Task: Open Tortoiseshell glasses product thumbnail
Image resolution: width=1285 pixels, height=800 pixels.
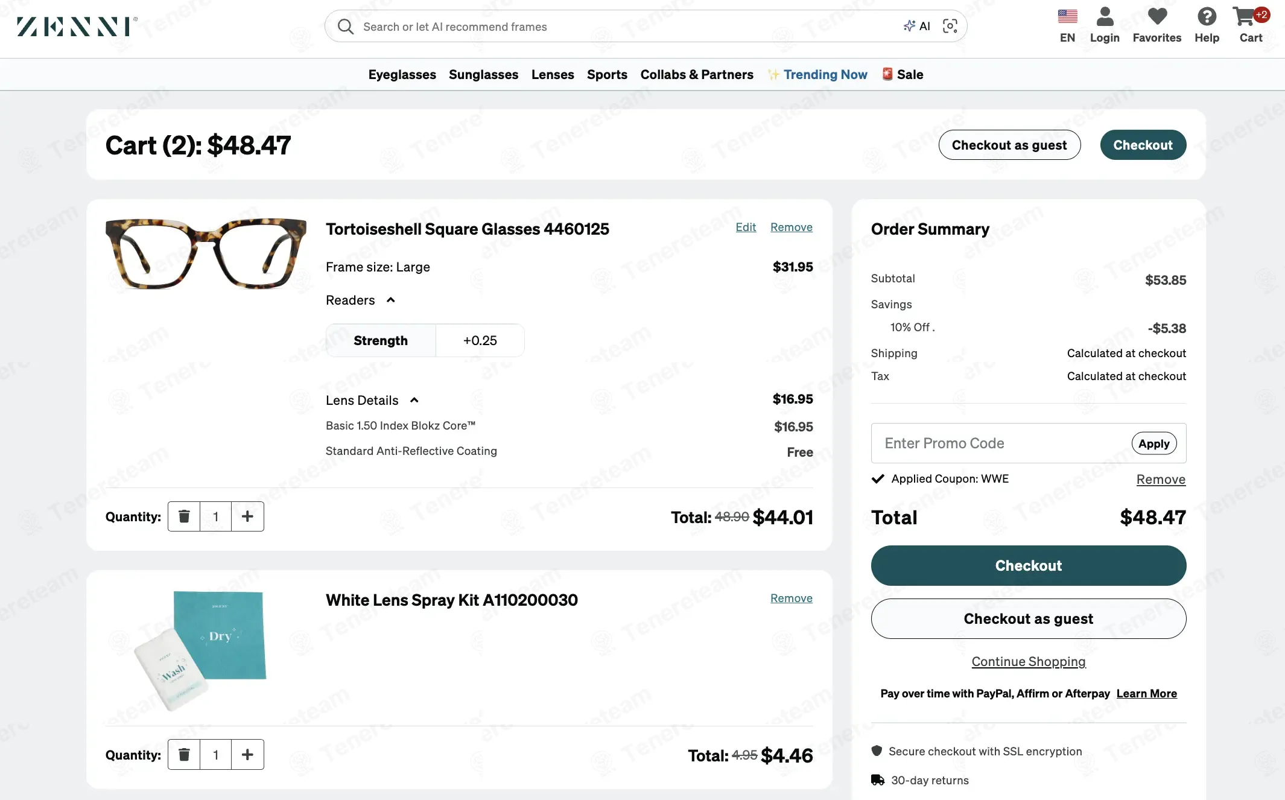Action: coord(206,254)
